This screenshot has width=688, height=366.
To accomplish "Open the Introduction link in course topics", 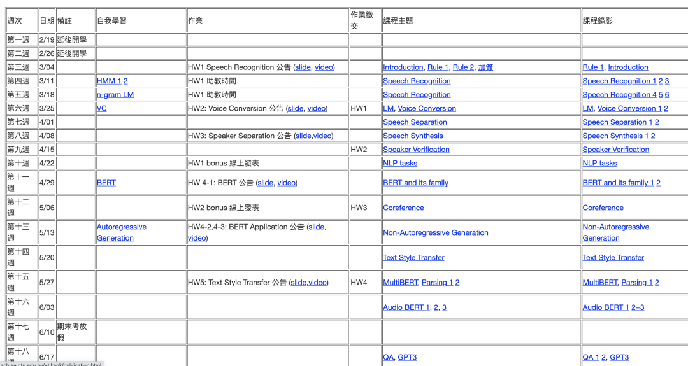I will coord(403,67).
